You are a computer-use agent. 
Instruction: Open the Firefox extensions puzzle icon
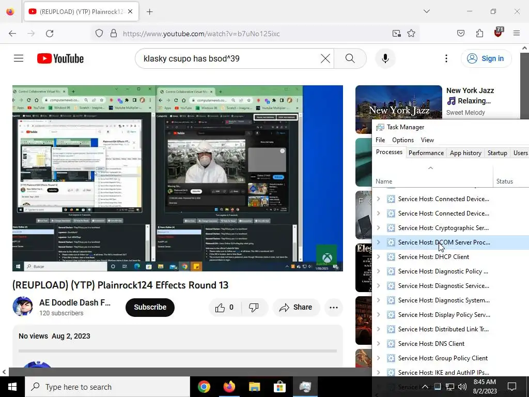click(x=479, y=34)
